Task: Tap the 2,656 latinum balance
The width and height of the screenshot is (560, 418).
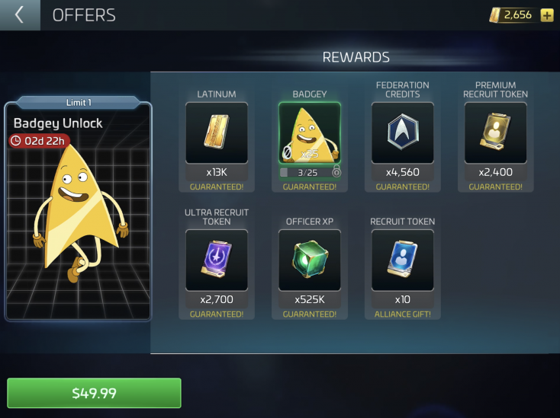Action: [517, 15]
